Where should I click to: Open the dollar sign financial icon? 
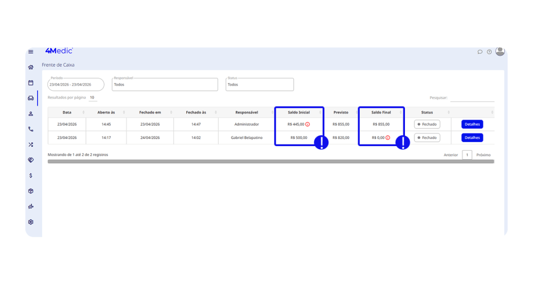click(31, 176)
